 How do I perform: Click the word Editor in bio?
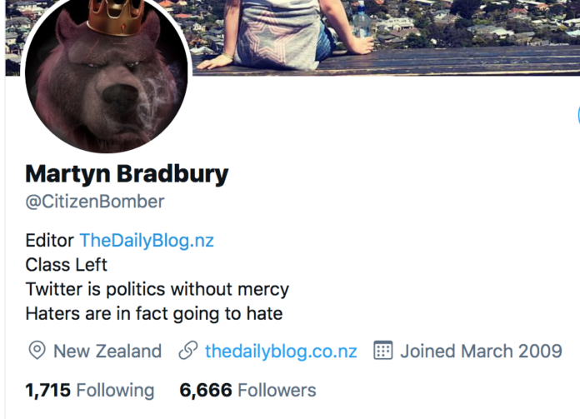pos(49,241)
